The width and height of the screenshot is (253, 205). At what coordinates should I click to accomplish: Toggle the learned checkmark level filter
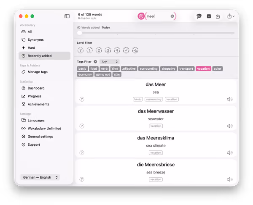tap(126, 50)
